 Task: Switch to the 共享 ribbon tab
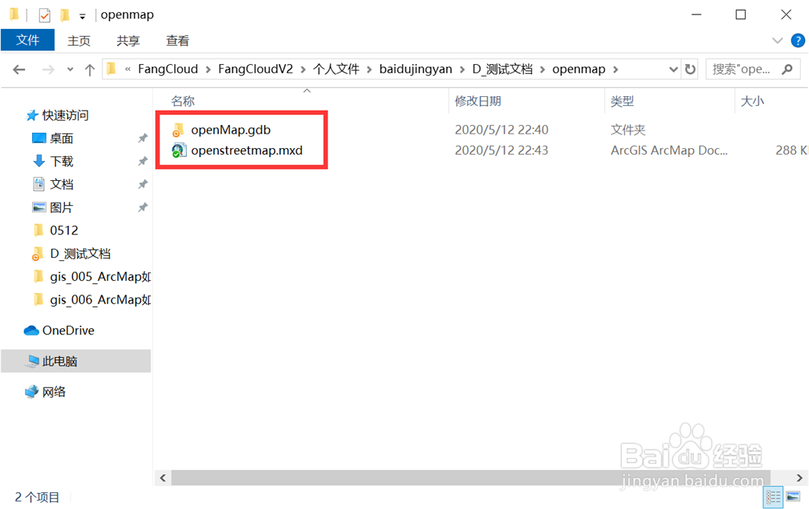128,40
